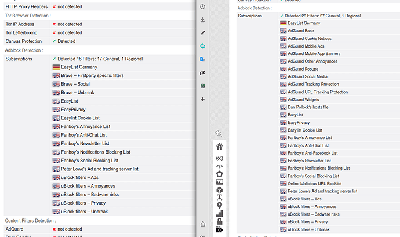Image resolution: width=400 pixels, height=237 pixels.
Task: Click 'AdGuard' row under Content Filters Detection
Action: (x=14, y=229)
